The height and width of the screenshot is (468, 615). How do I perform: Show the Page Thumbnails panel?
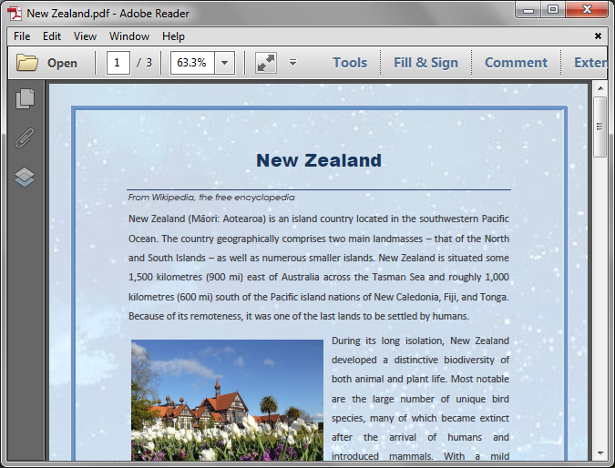pyautogui.click(x=25, y=98)
